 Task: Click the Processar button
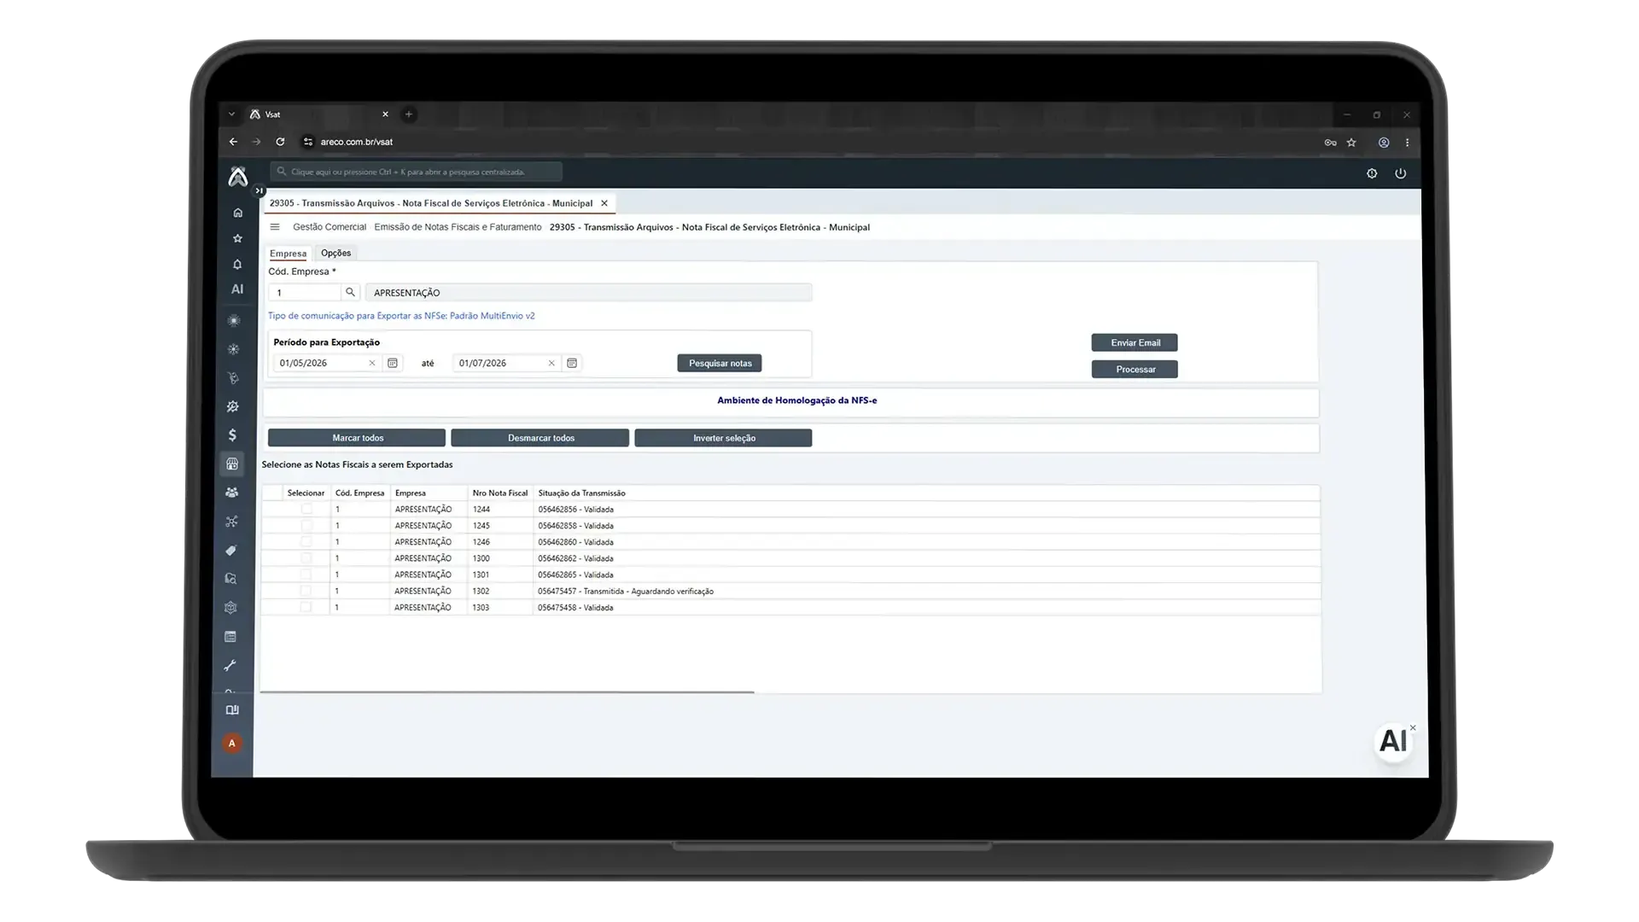[1134, 369]
